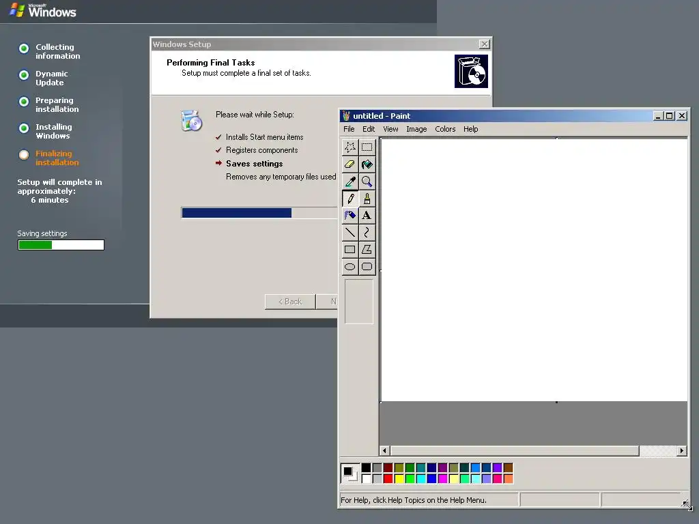Choose the straight Line tool
The width and height of the screenshot is (699, 524).
coord(350,232)
